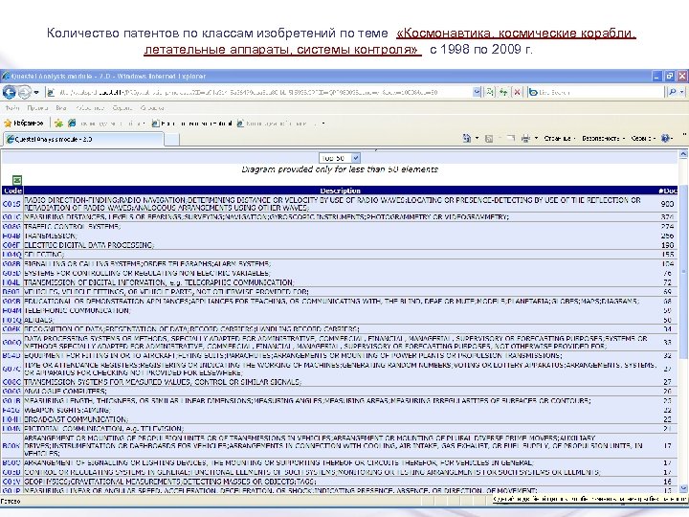Toggle the Compatibility View icon
The width and height of the screenshot is (689, 517).
tap(490, 92)
